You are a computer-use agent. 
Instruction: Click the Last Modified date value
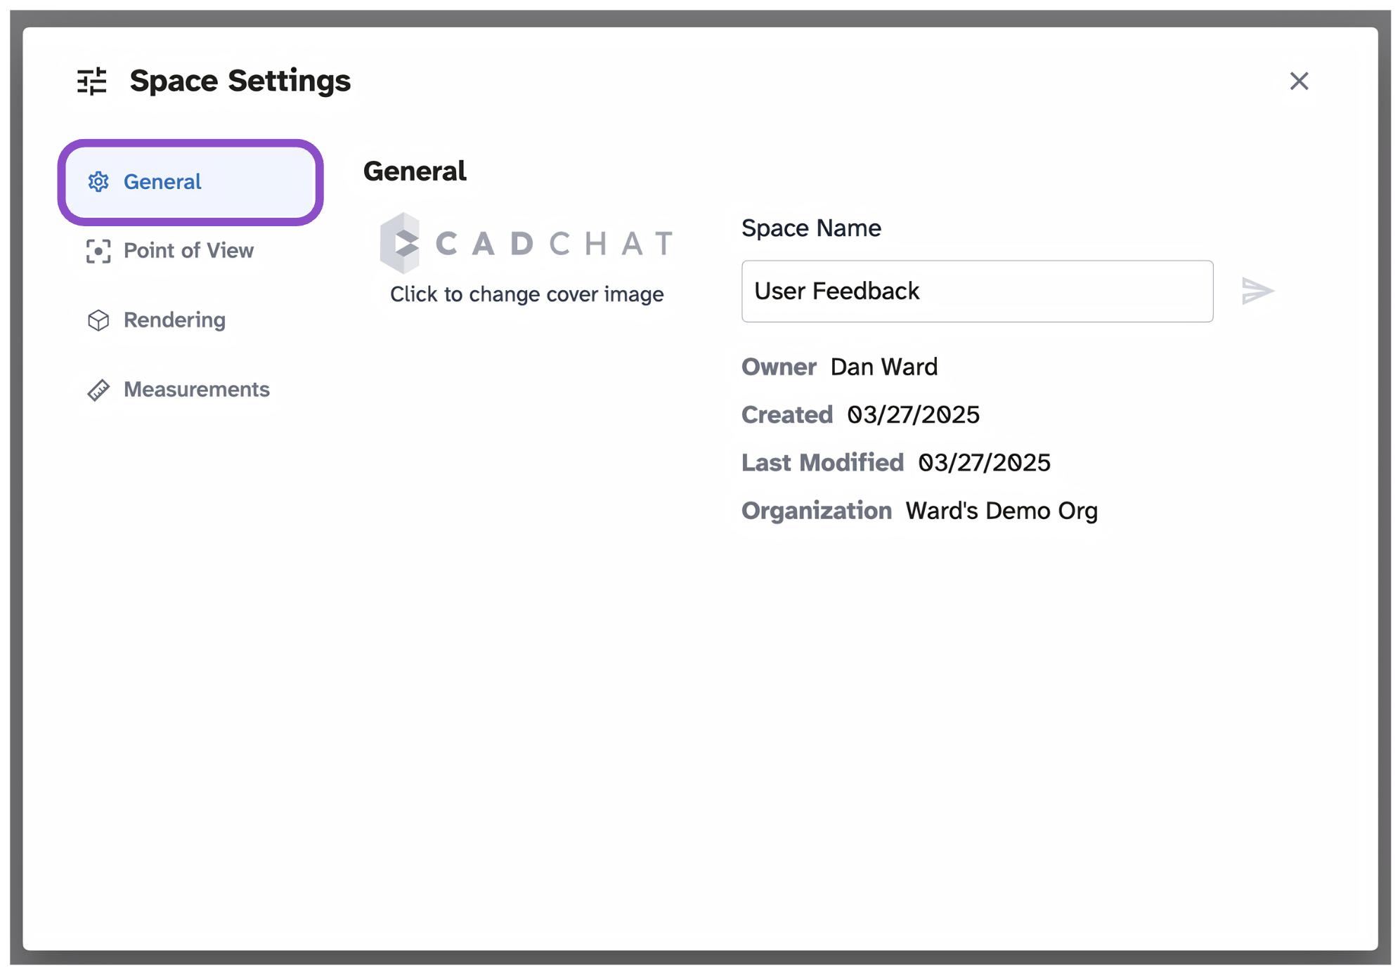click(984, 463)
